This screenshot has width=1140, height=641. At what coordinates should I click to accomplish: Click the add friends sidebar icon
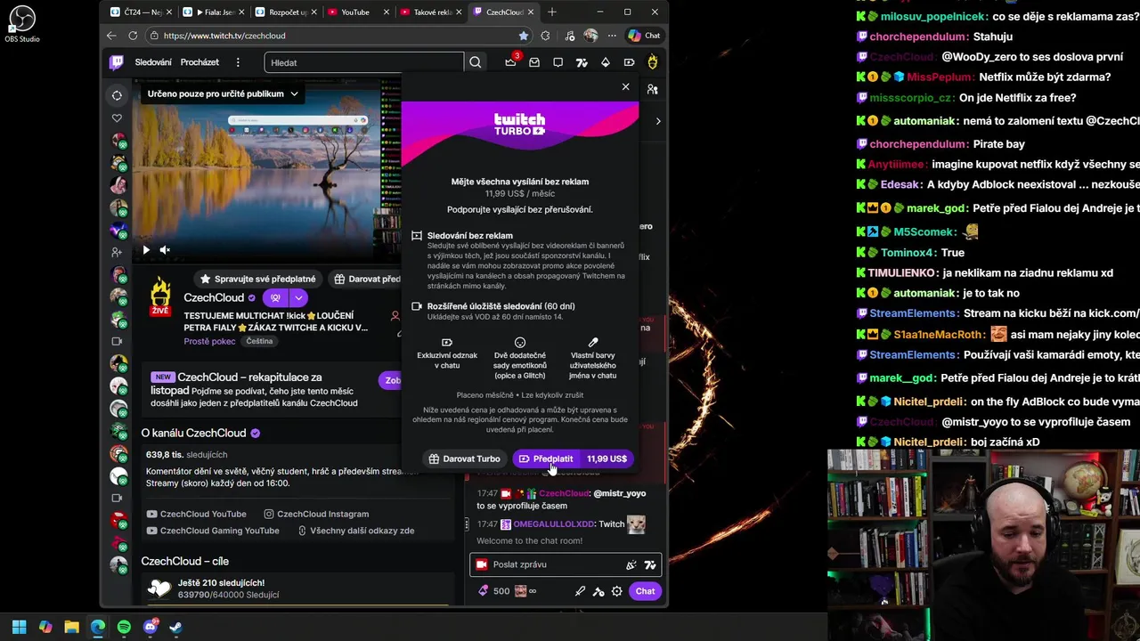click(117, 252)
